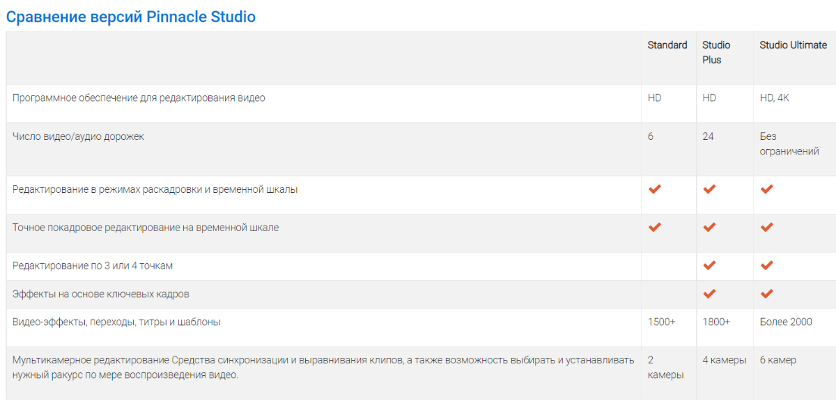
Task: Click the 'Более 2000' effects value
Action: [x=786, y=322]
